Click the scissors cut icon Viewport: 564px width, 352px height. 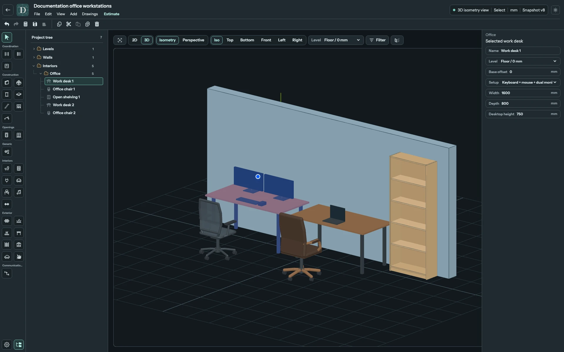pyautogui.click(x=69, y=24)
